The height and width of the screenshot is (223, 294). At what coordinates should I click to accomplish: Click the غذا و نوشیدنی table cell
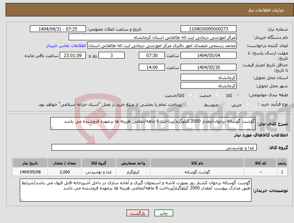[98, 172]
